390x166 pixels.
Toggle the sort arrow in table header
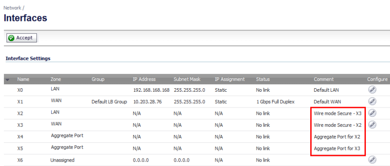point(7,80)
